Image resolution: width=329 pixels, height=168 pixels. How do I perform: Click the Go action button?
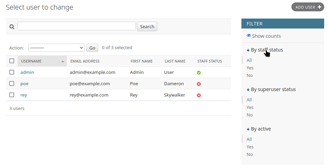[92, 48]
